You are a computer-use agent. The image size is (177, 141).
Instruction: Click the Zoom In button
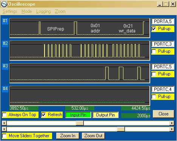(x=68, y=136)
